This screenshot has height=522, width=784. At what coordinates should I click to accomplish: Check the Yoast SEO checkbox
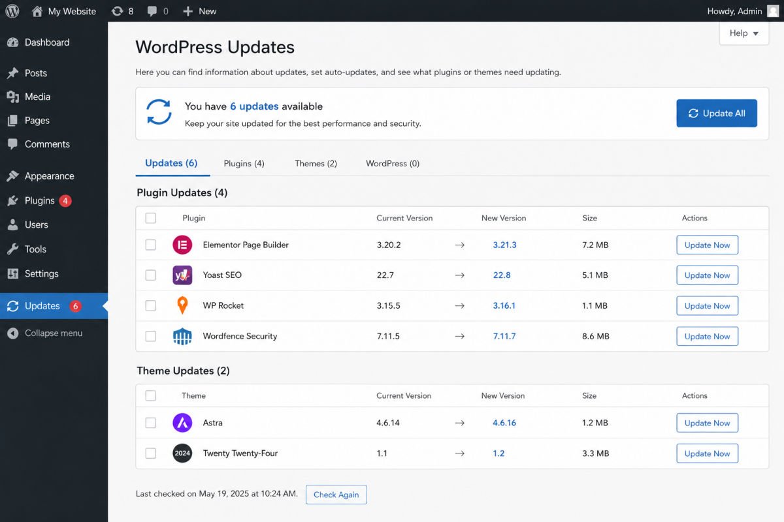[x=151, y=275]
